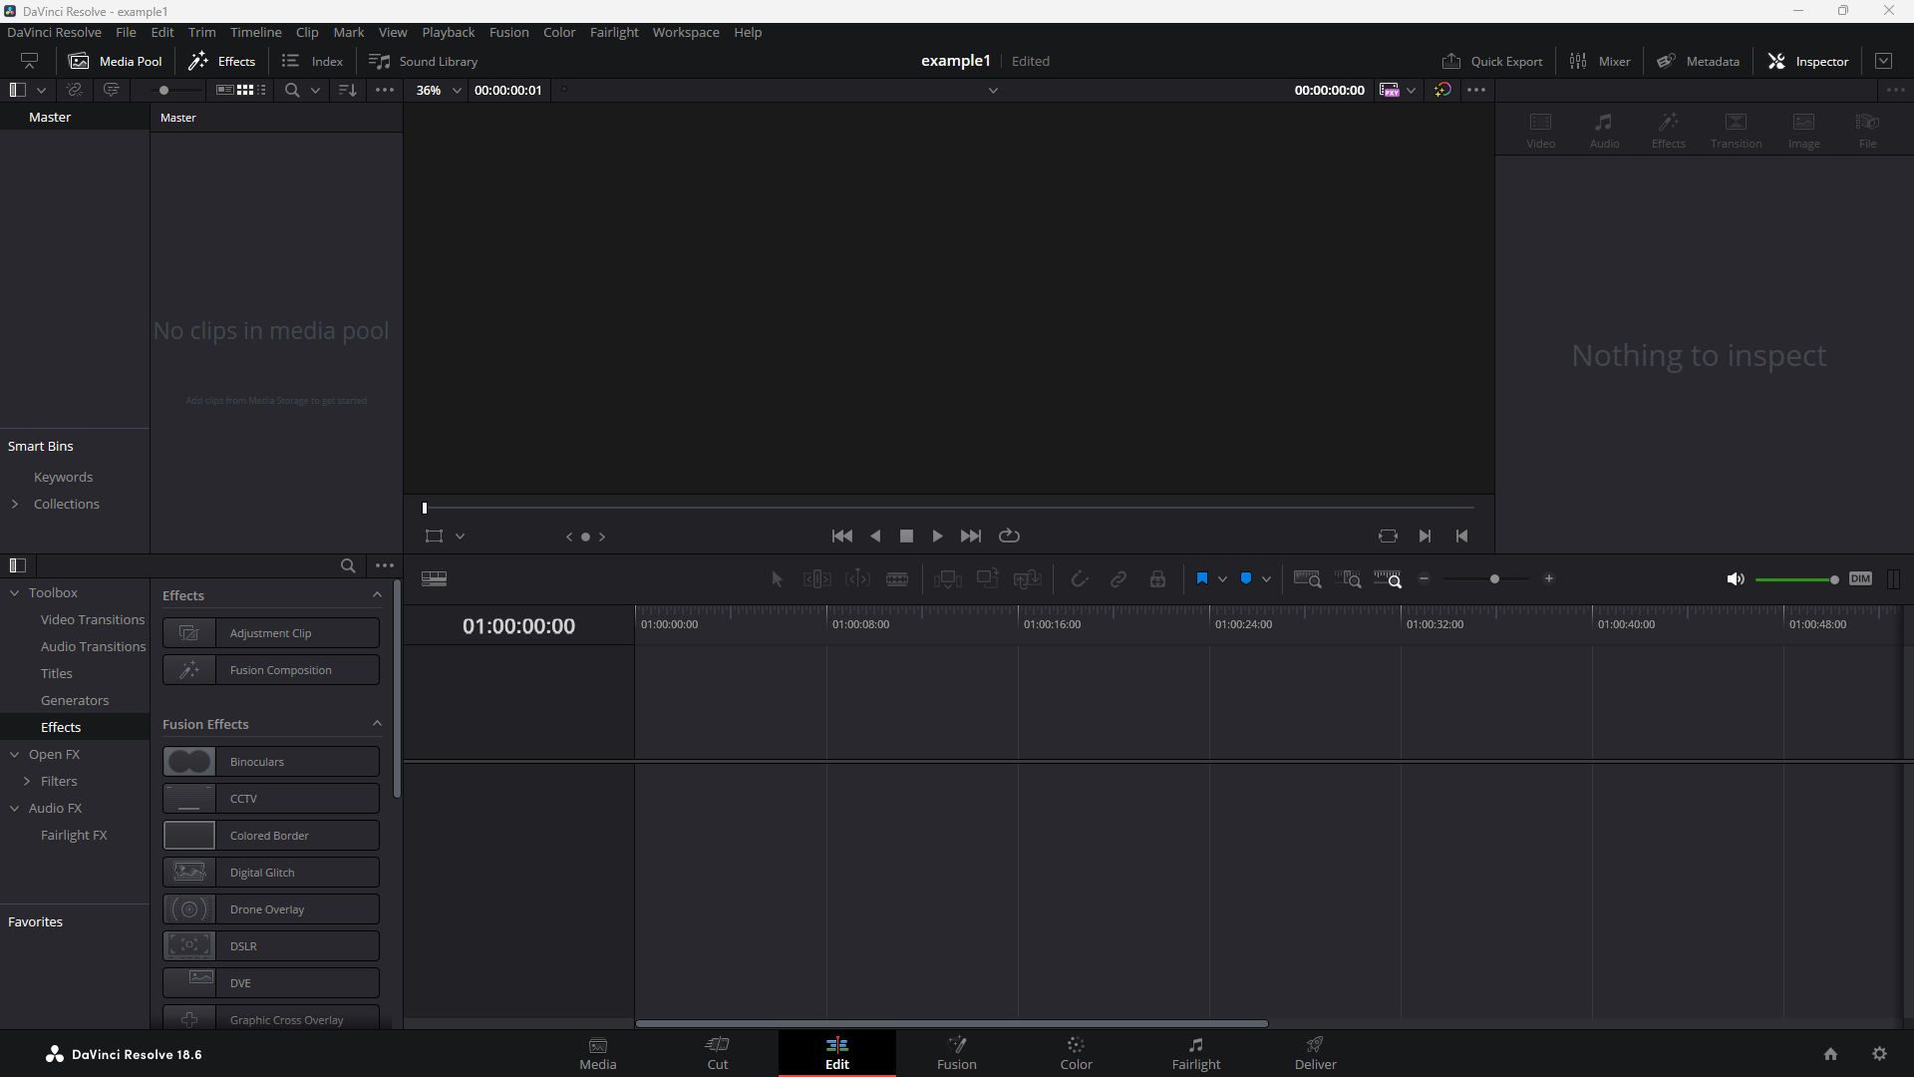Select the trim edit mode tool
The height and width of the screenshot is (1077, 1914).
(816, 579)
